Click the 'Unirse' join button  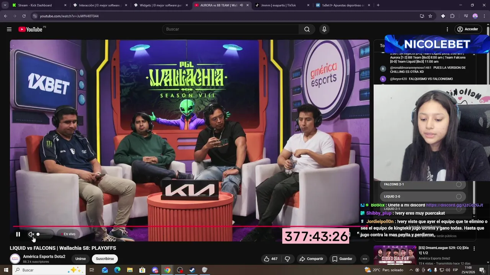[80, 259]
